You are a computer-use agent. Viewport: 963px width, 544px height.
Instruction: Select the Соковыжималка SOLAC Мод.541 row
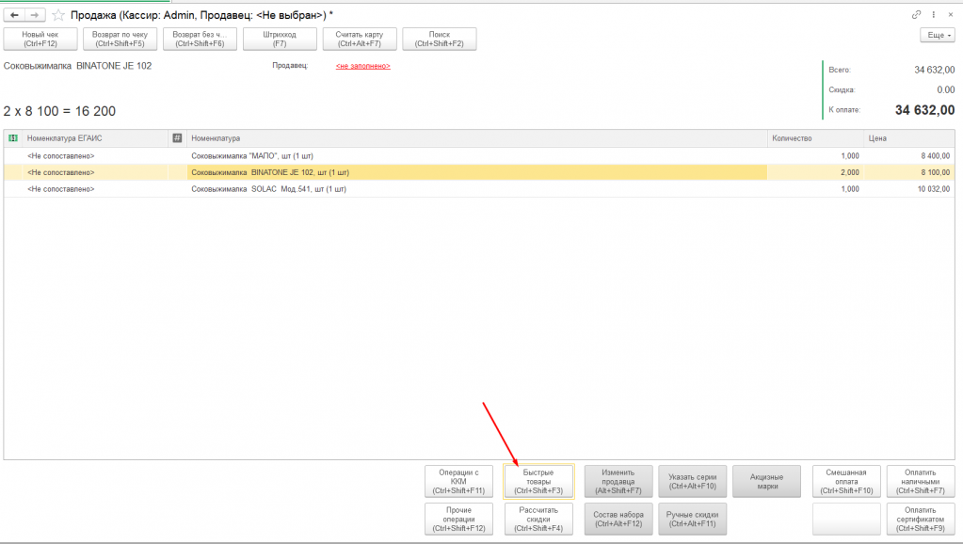click(x=479, y=189)
